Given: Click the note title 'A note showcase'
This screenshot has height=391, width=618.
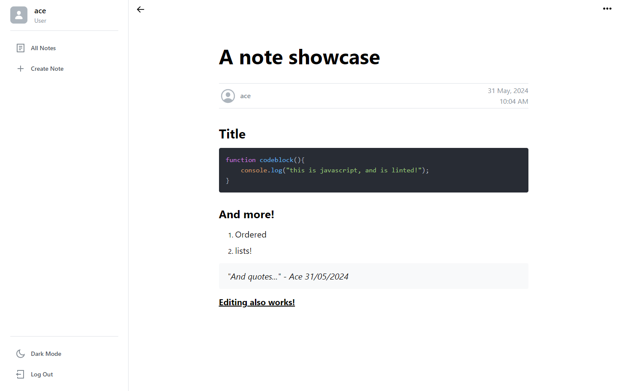Looking at the screenshot, I should (x=299, y=57).
